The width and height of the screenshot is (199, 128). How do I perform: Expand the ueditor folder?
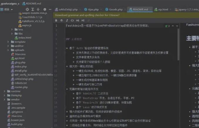point(8,46)
